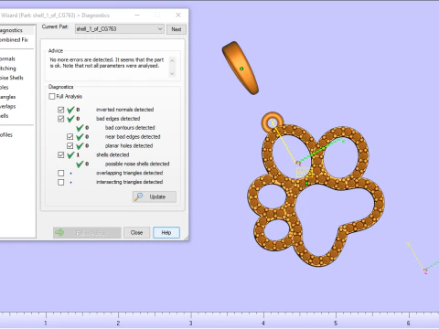The width and height of the screenshot is (439, 329).
Task: Click green checkmark beside bad contours
Action: click(x=80, y=128)
